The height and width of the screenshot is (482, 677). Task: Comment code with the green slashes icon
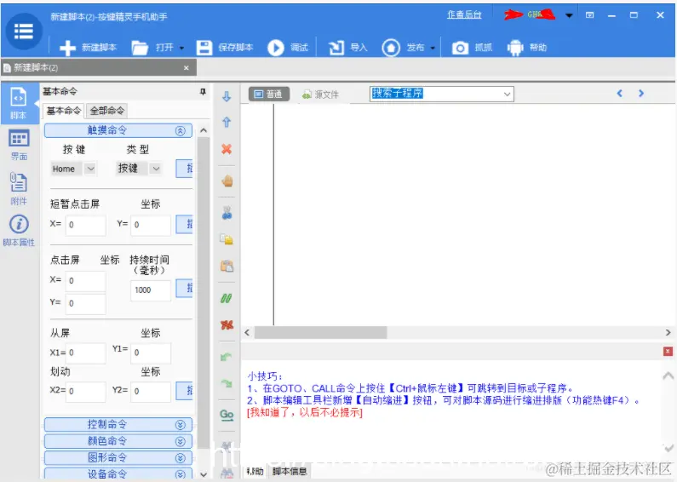tap(227, 298)
